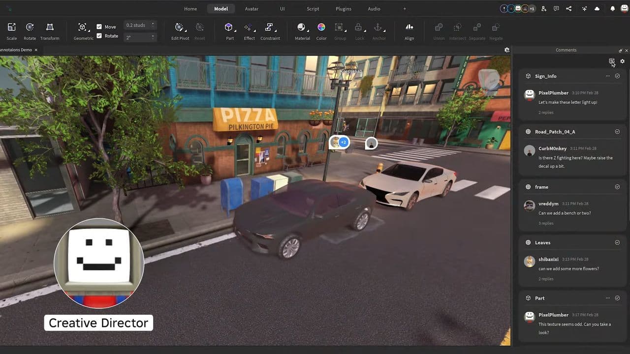Open the 0.2 studs snap increment dropdown
The height and width of the screenshot is (354, 630).
point(152,25)
